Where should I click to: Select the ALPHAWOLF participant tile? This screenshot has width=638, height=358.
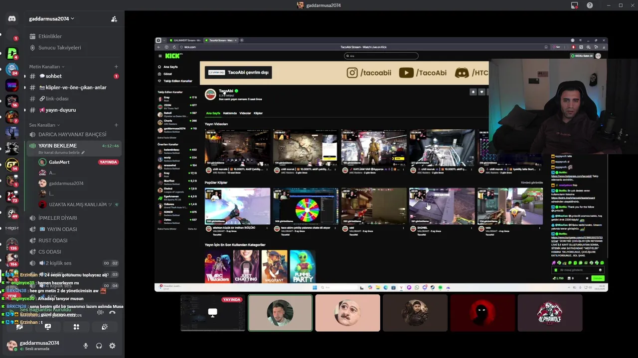click(550, 313)
